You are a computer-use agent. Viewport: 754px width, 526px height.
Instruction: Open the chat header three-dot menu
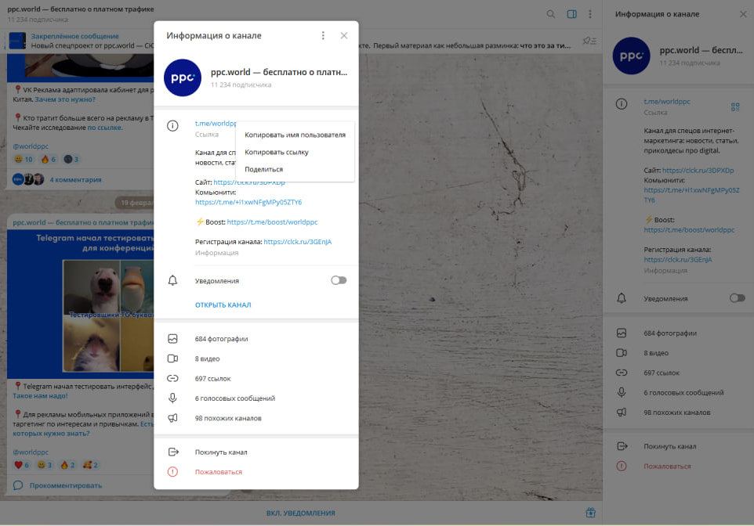point(589,14)
